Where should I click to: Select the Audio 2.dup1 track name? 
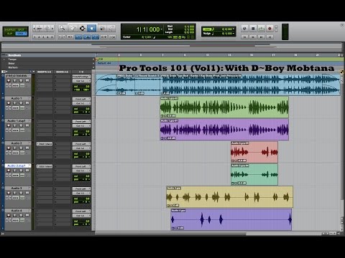pos(17,166)
